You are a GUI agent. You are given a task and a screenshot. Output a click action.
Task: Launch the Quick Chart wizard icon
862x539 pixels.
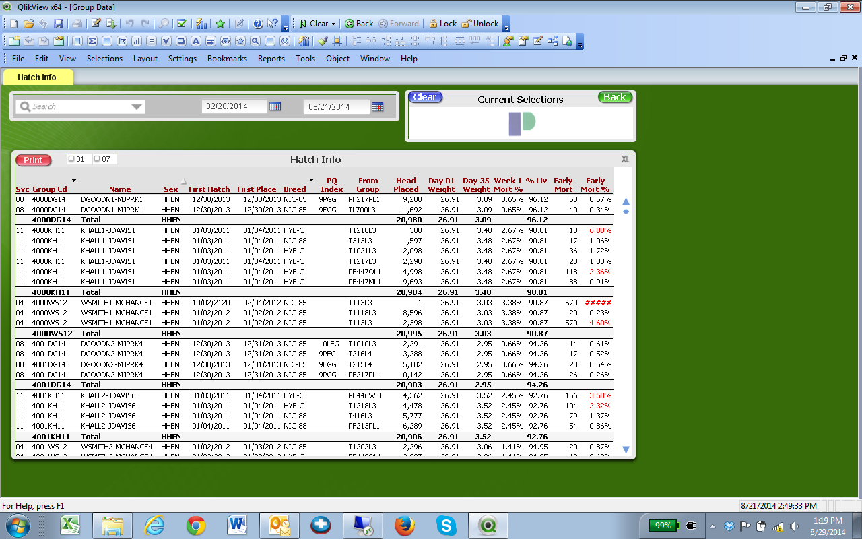[x=201, y=24]
